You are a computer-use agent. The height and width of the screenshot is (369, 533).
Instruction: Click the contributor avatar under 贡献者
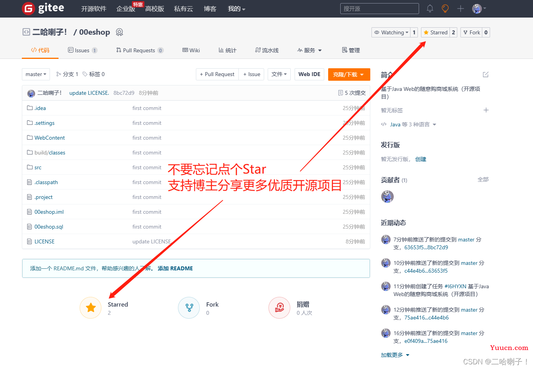[387, 197]
